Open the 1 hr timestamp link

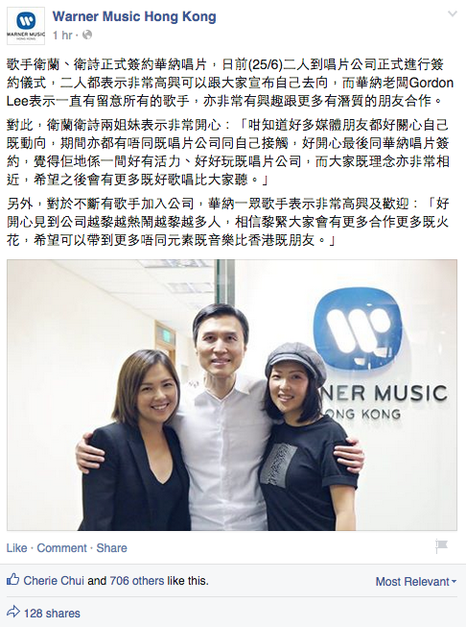click(x=62, y=36)
